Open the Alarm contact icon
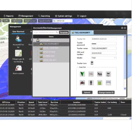 click(x=18, y=68)
